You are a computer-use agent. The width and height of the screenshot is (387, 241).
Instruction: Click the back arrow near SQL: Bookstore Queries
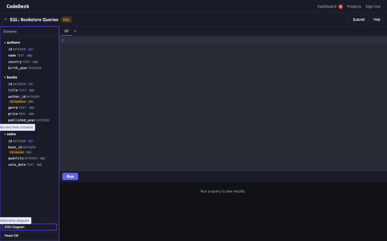(x=5, y=19)
